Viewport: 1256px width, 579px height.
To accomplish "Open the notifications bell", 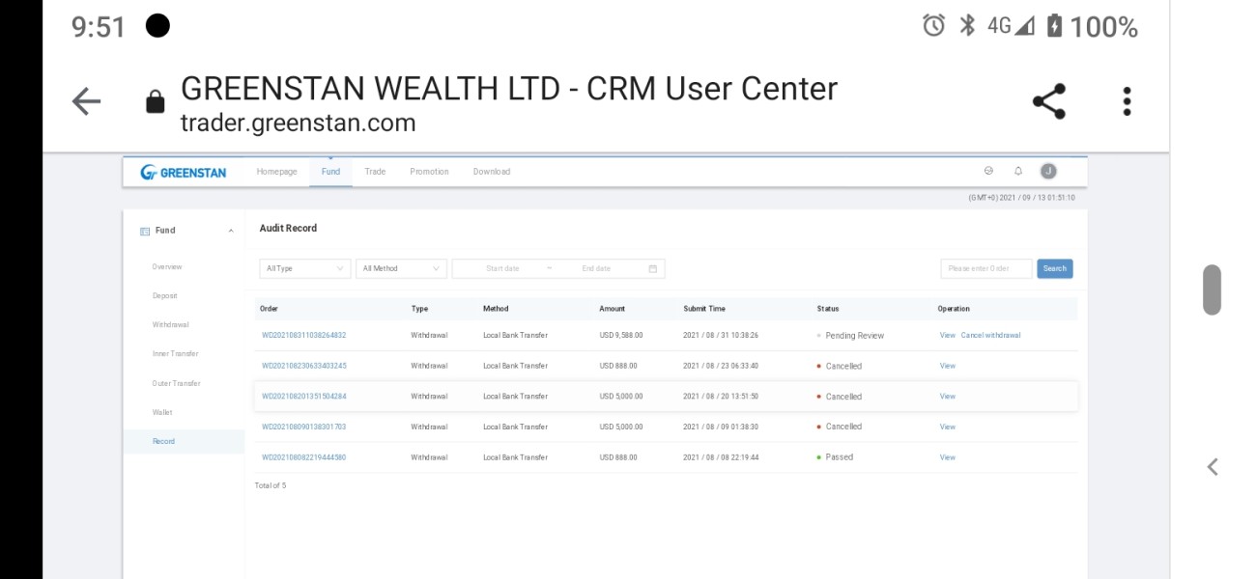I will (x=1018, y=171).
